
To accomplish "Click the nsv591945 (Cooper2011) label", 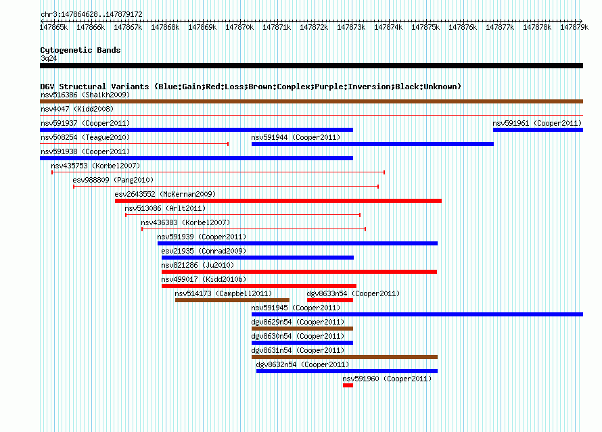I will click(296, 308).
